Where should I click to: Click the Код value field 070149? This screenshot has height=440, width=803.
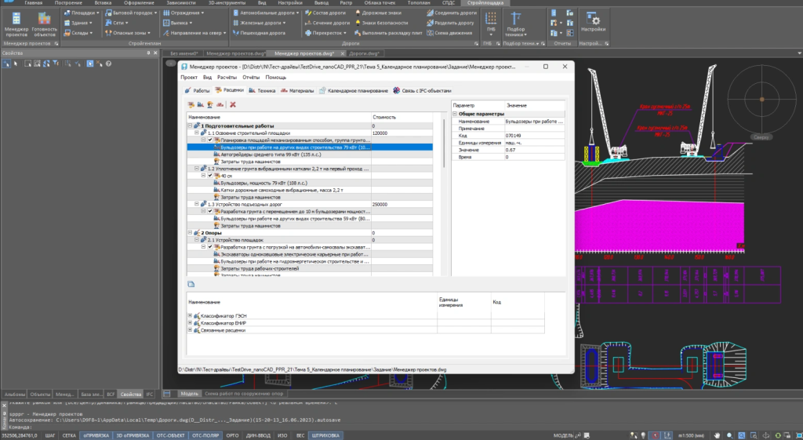click(x=518, y=135)
